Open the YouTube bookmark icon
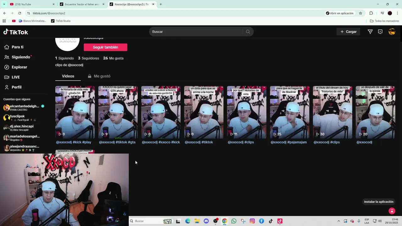 (14, 21)
